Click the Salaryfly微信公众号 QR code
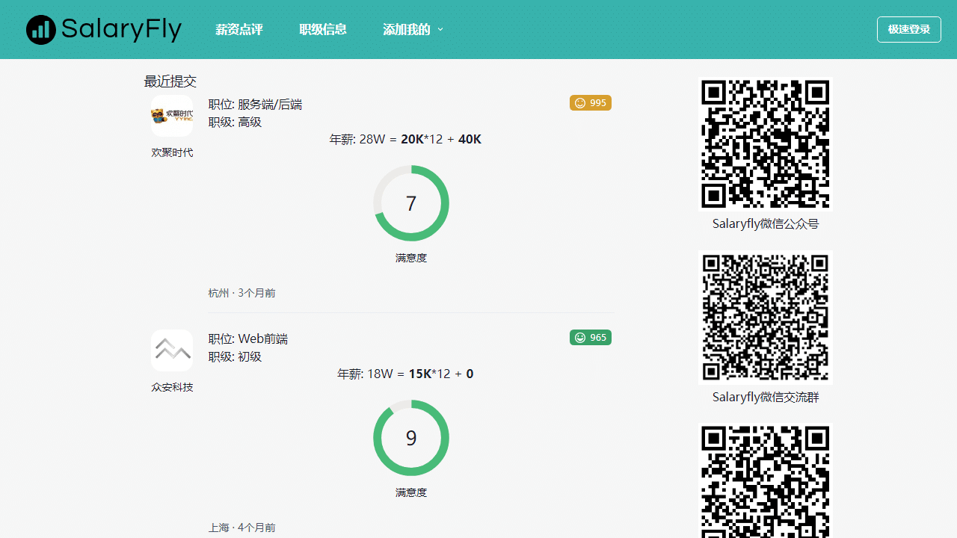 pyautogui.click(x=766, y=144)
